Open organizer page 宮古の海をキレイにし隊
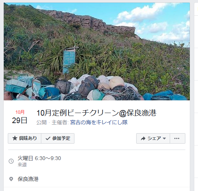 coord(99,122)
